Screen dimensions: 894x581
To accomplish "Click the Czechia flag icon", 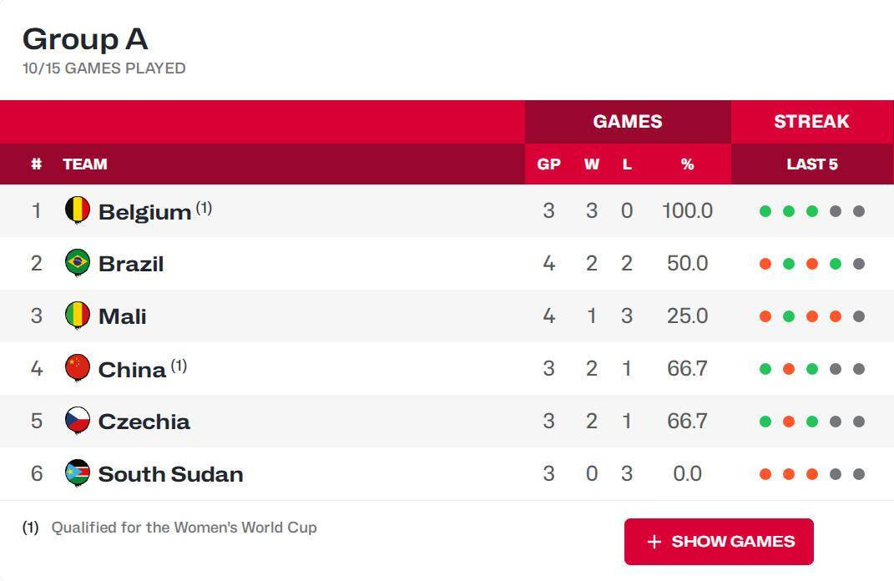I will pos(78,421).
